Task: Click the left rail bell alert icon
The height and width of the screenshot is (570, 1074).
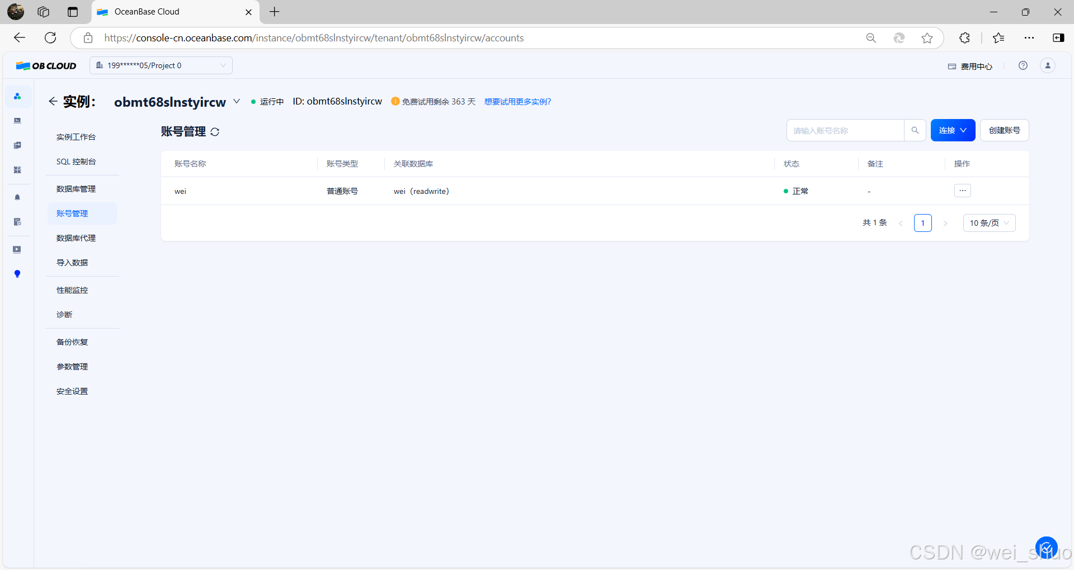Action: (x=17, y=197)
